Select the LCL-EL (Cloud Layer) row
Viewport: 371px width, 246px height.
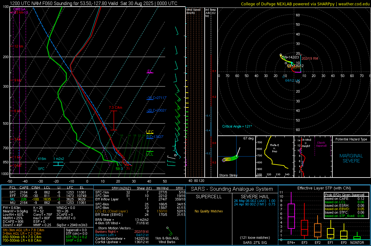tap(140, 211)
